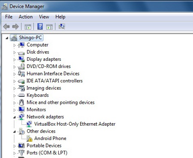
Task: Select the Disk drives label
Action: tap(38, 52)
